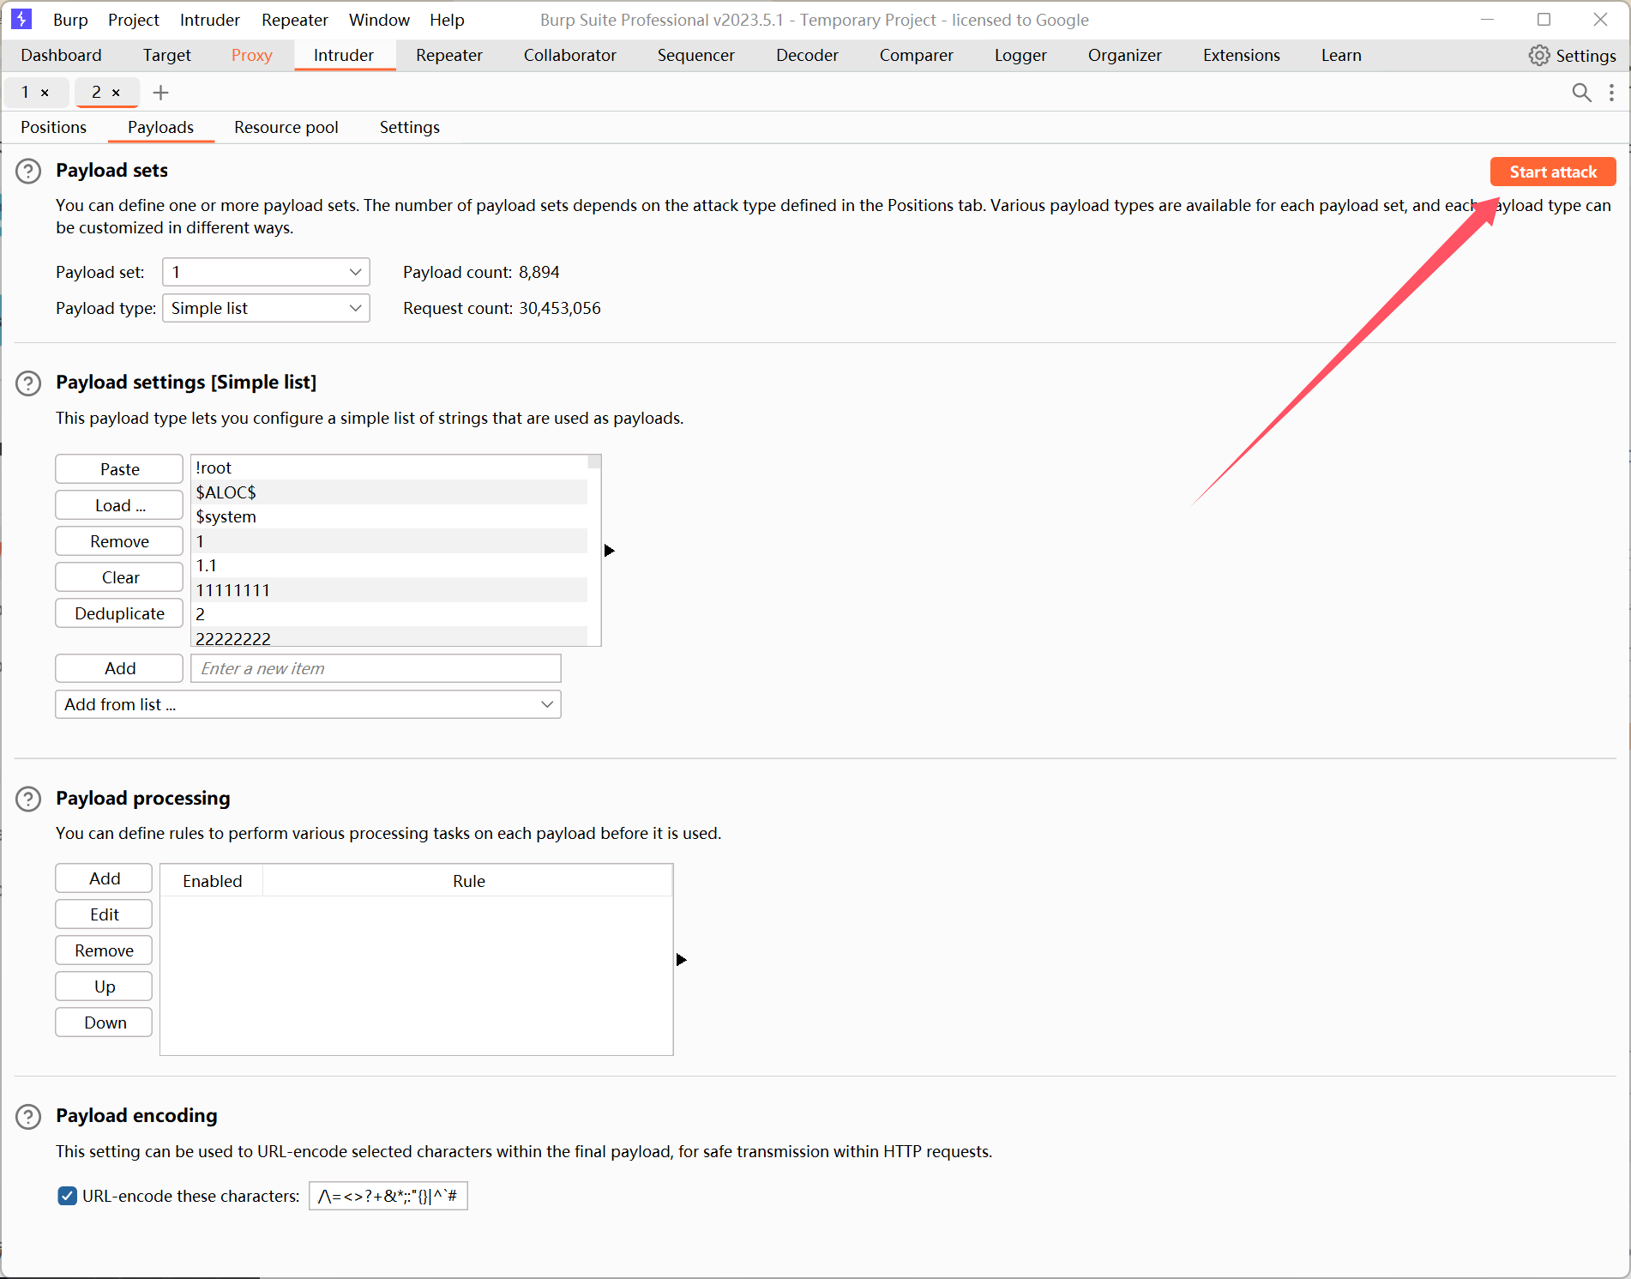This screenshot has width=1631, height=1279.
Task: Open help for Payload settings
Action: click(28, 383)
